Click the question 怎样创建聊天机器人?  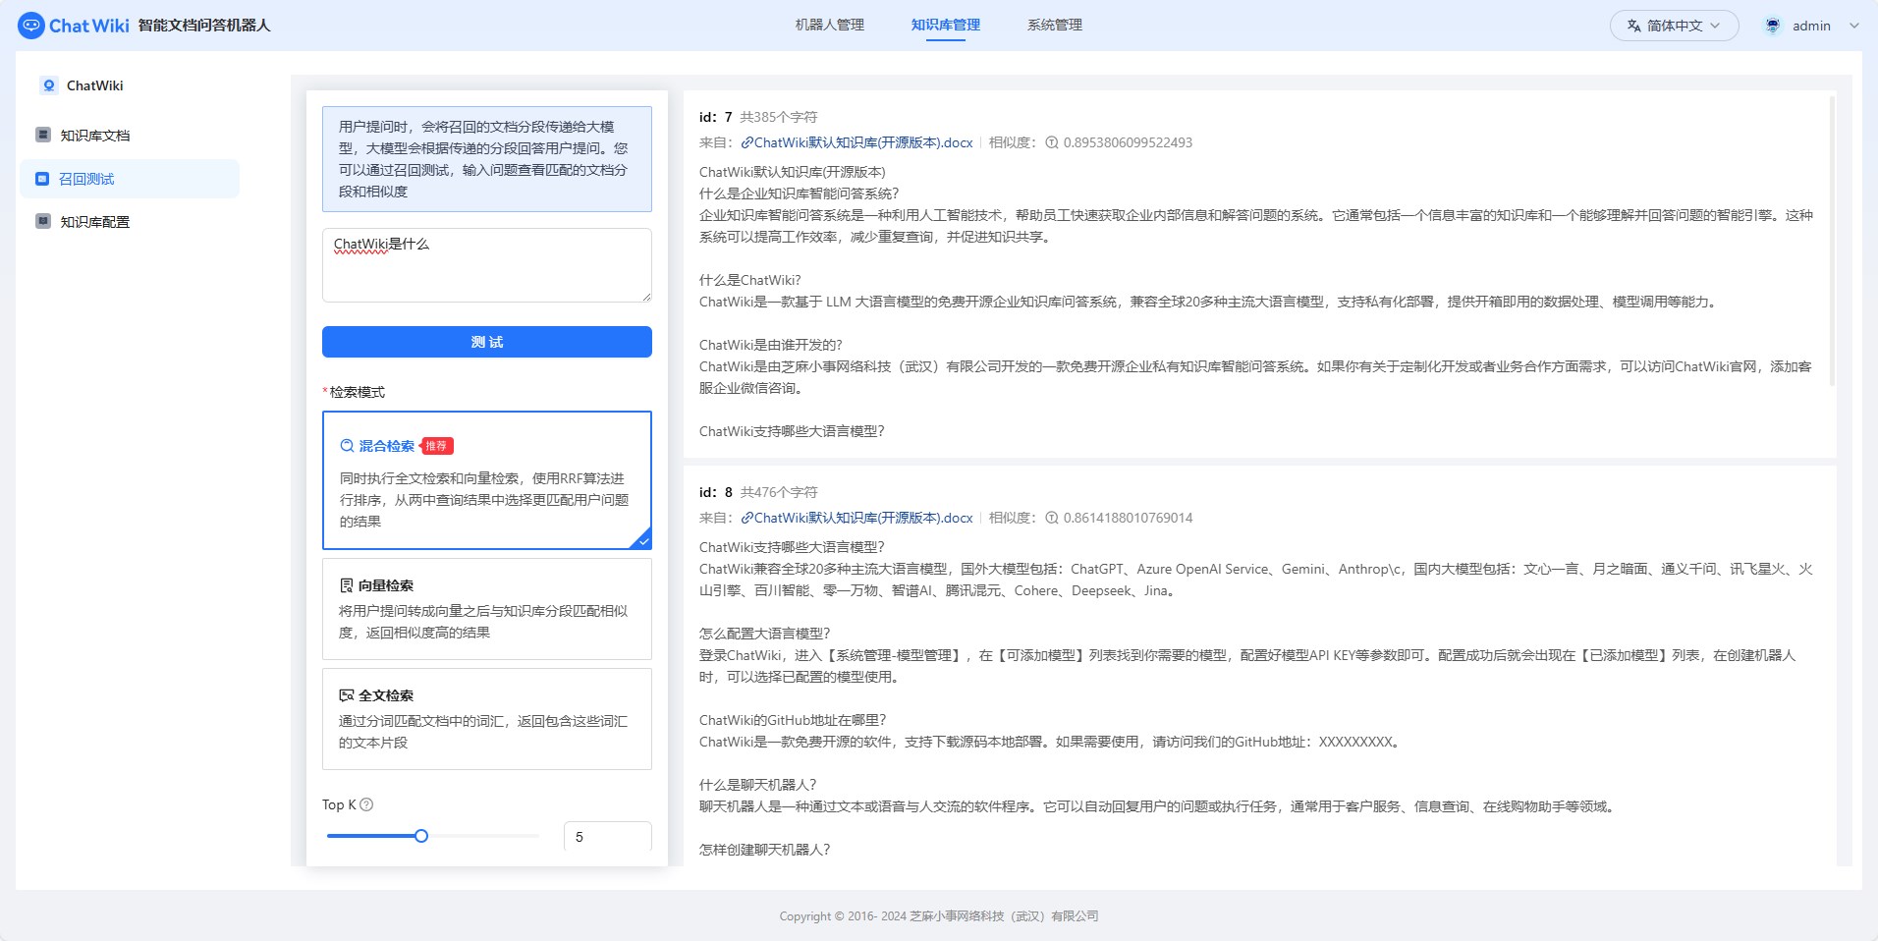tap(765, 850)
